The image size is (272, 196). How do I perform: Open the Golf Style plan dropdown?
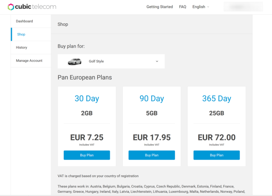click(111, 62)
